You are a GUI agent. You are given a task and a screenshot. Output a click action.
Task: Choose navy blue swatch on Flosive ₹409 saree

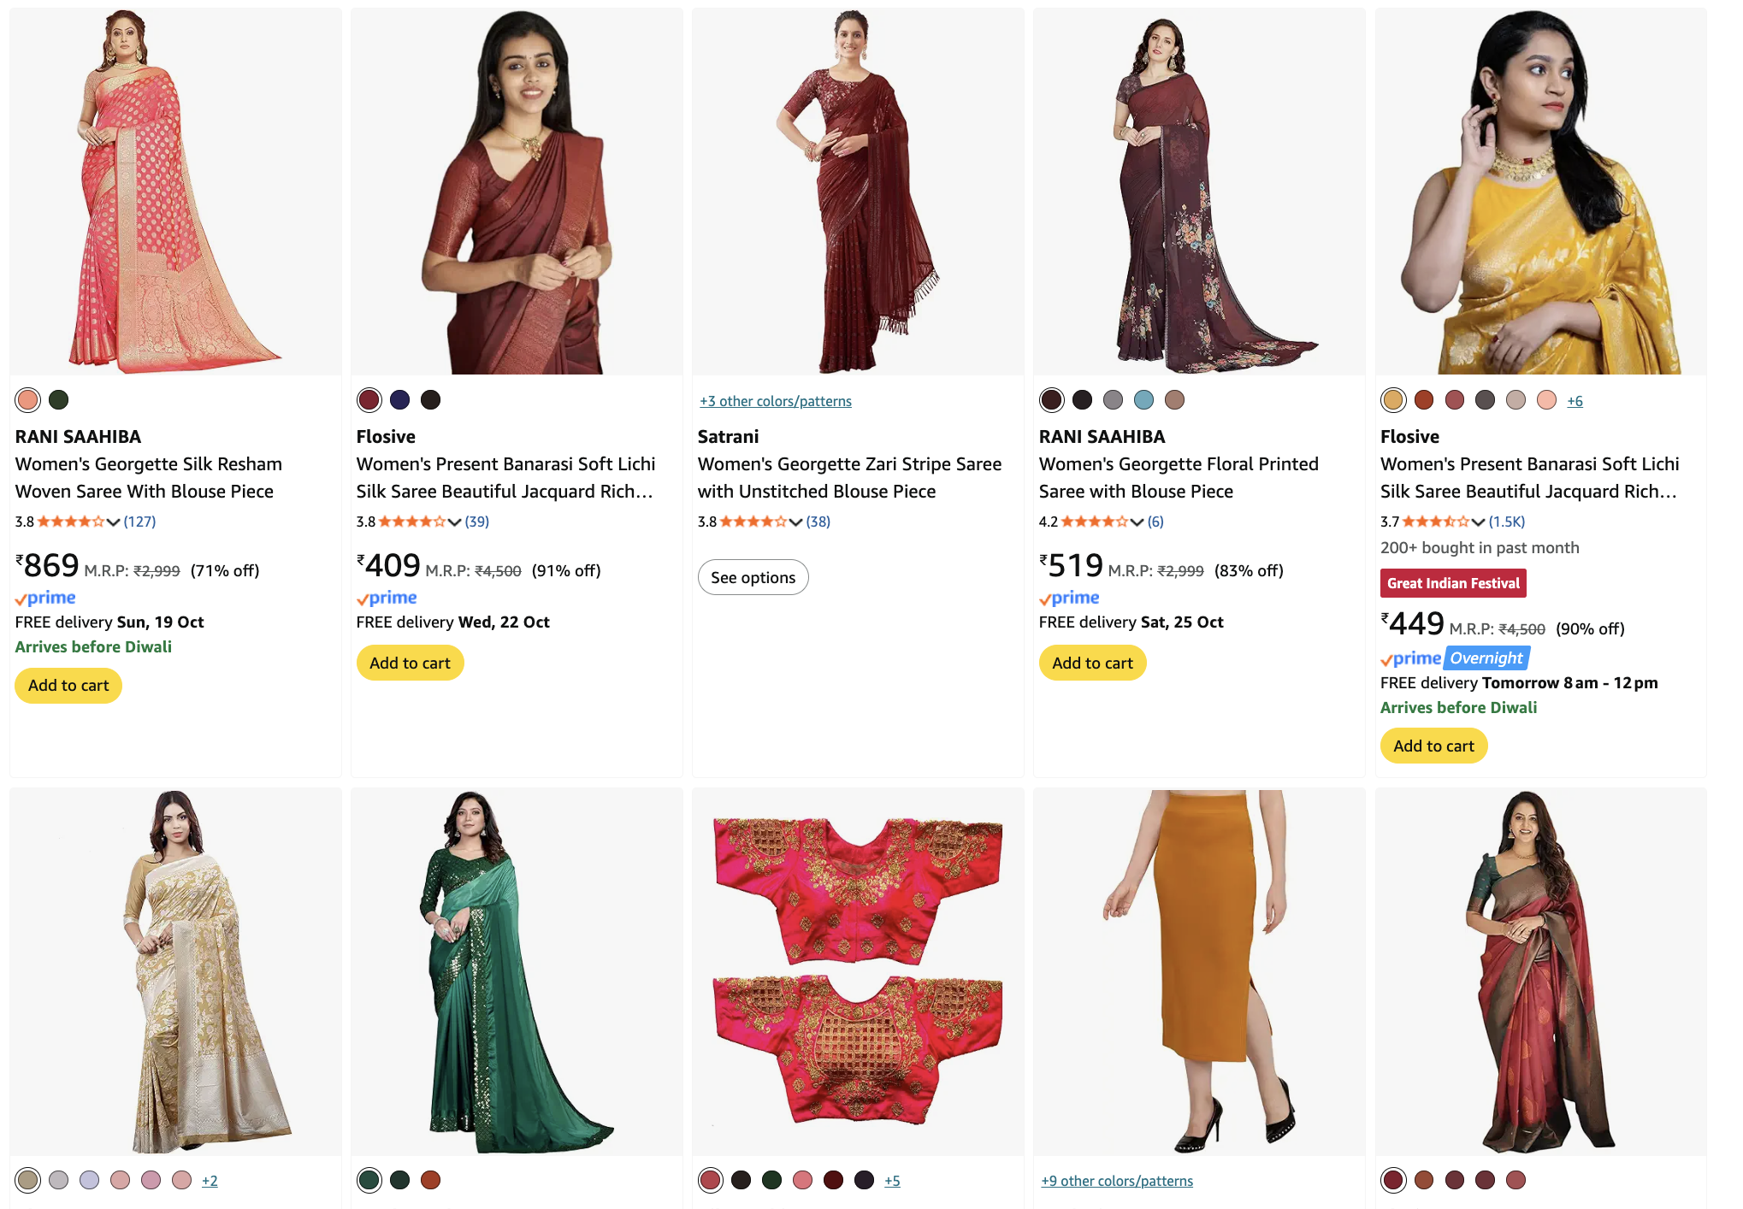click(399, 399)
